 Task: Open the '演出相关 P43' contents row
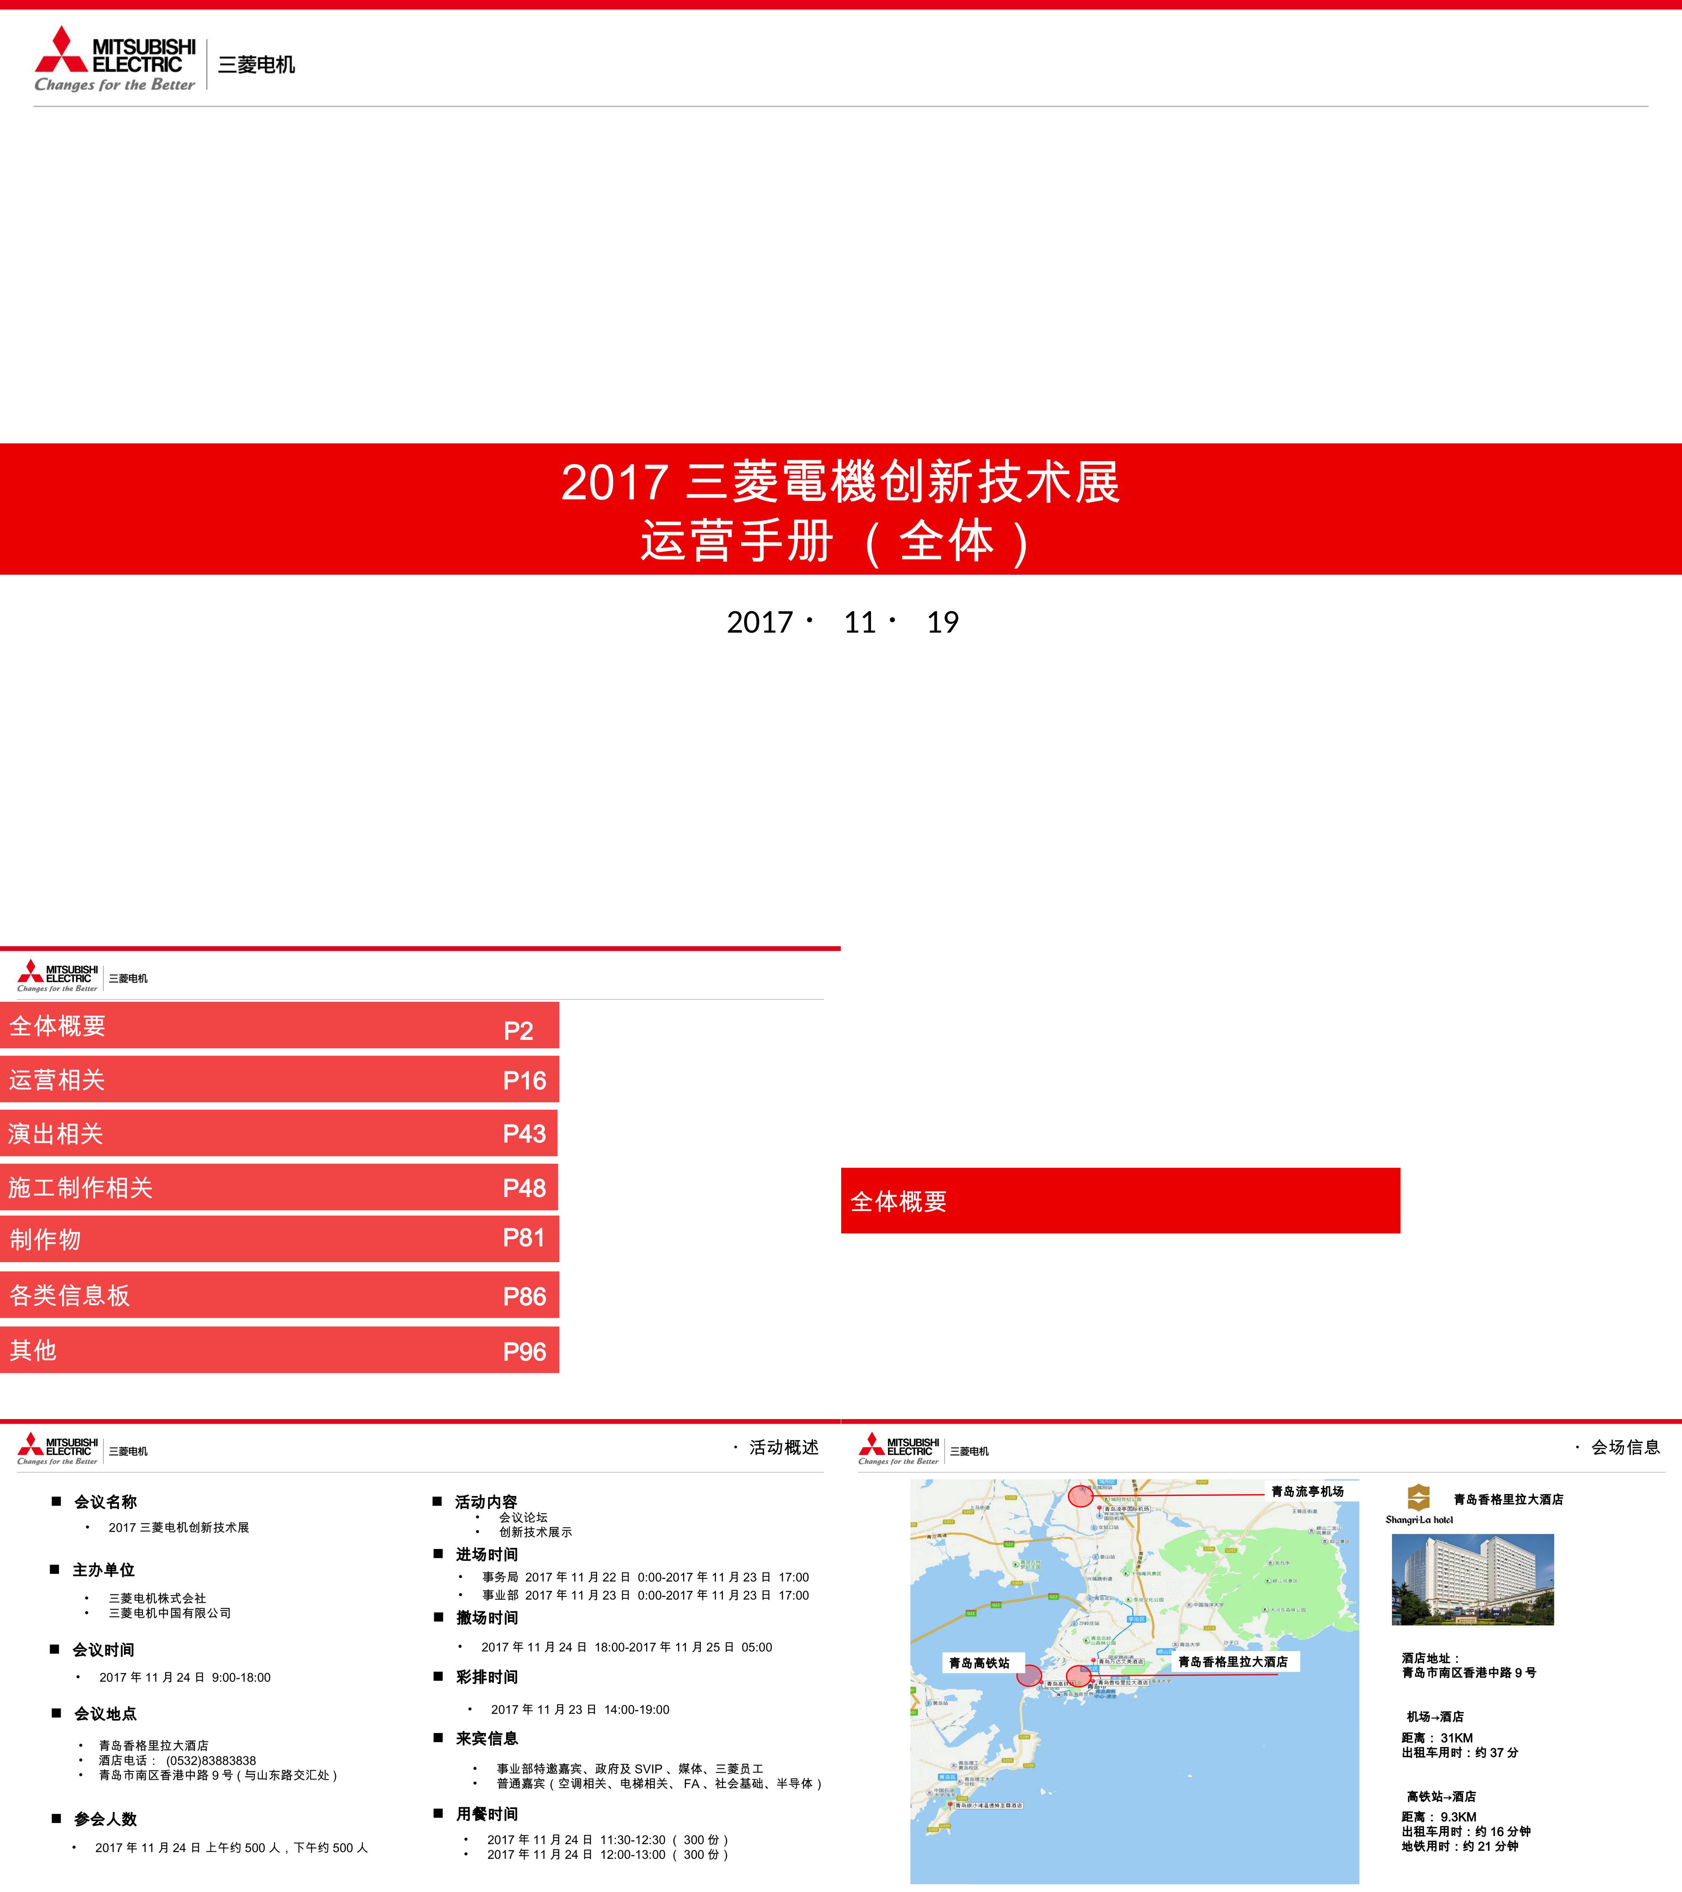[279, 1133]
